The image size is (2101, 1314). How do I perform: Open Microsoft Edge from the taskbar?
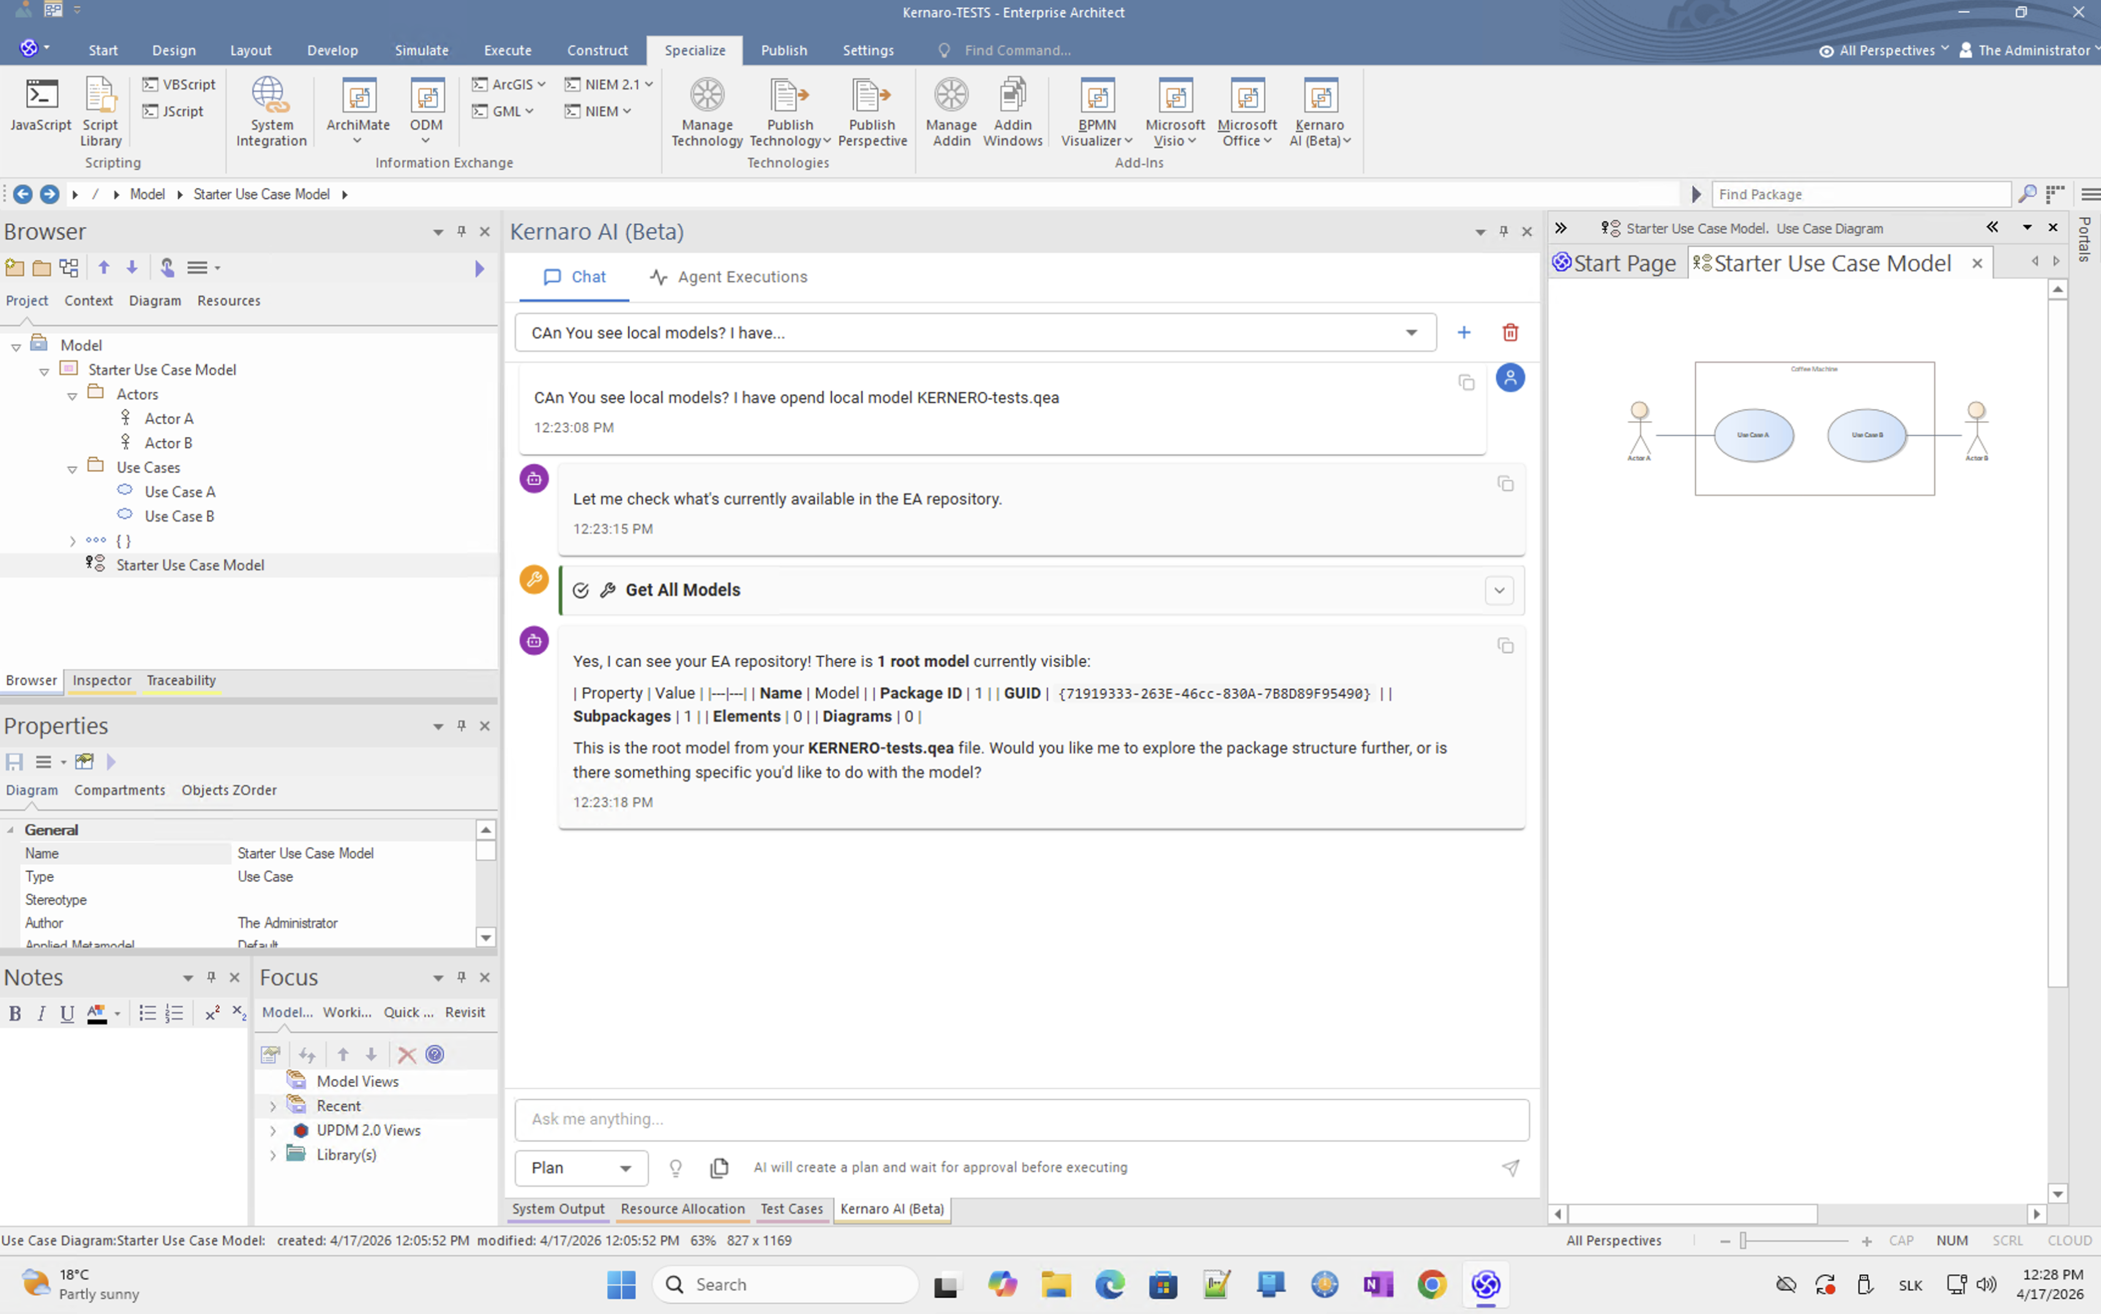point(1110,1285)
